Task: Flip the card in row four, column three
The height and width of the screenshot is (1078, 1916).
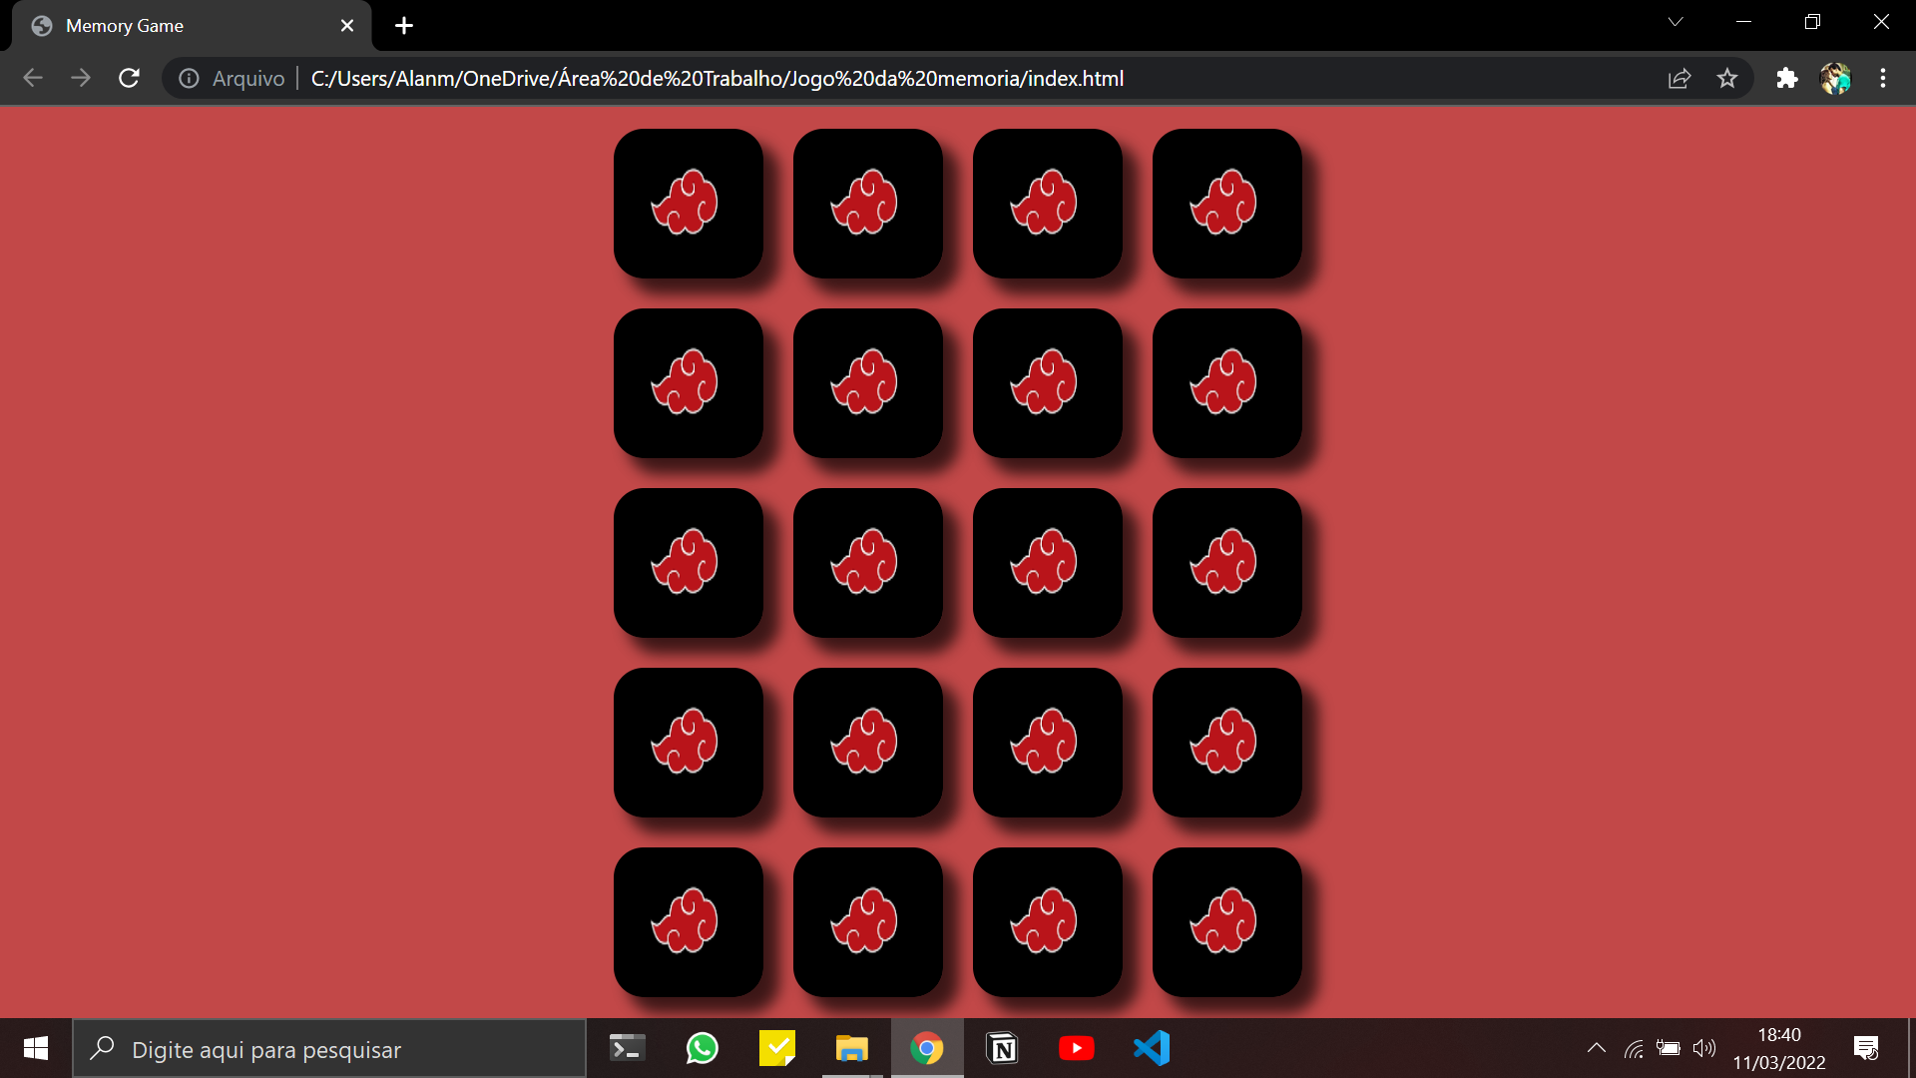Action: 1048,743
